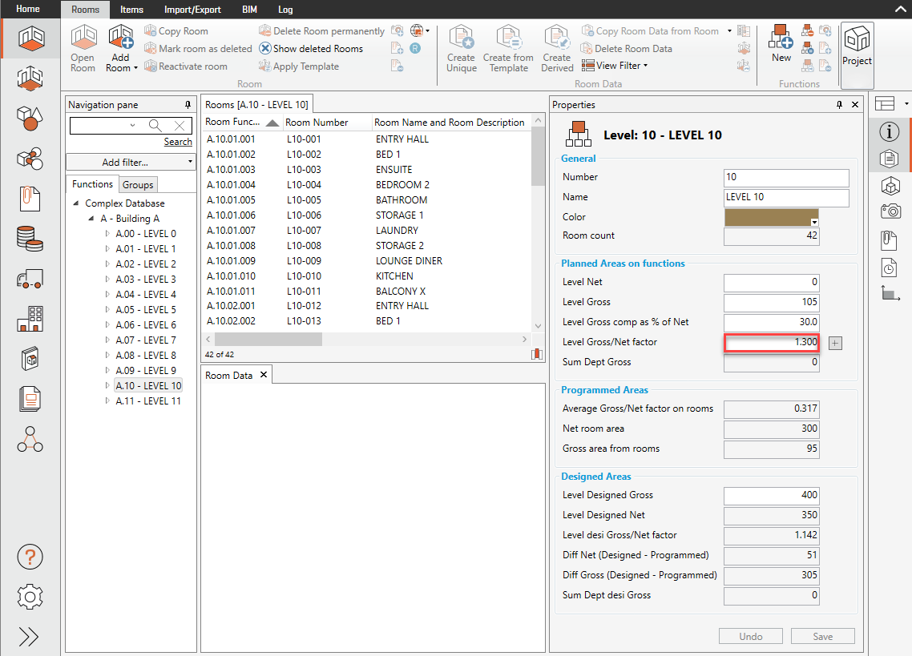Open the help question mark icon

(x=30, y=557)
